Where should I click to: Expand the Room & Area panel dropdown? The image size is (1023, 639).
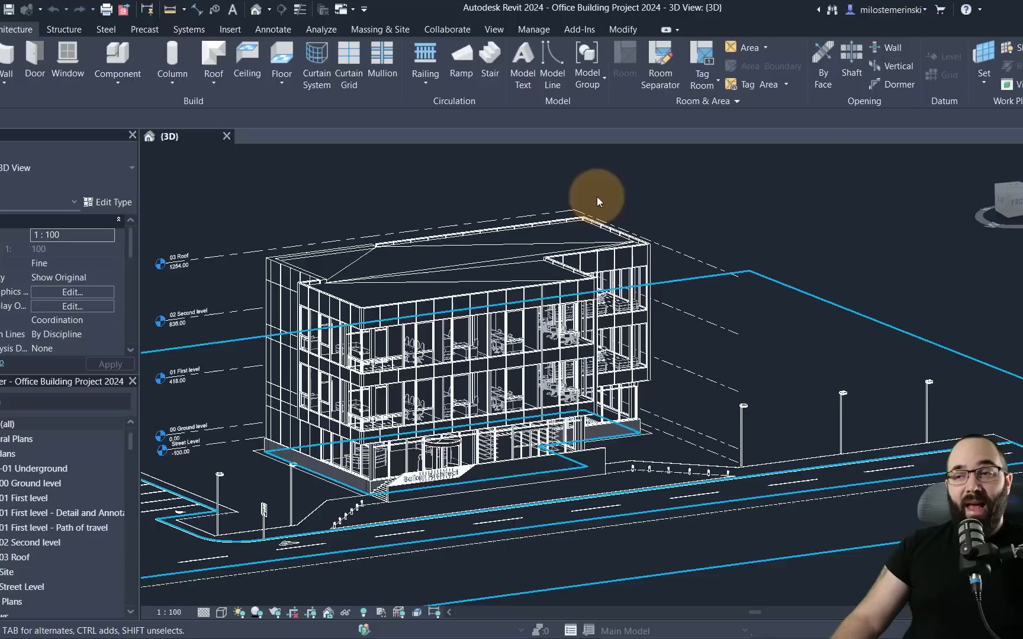736,101
